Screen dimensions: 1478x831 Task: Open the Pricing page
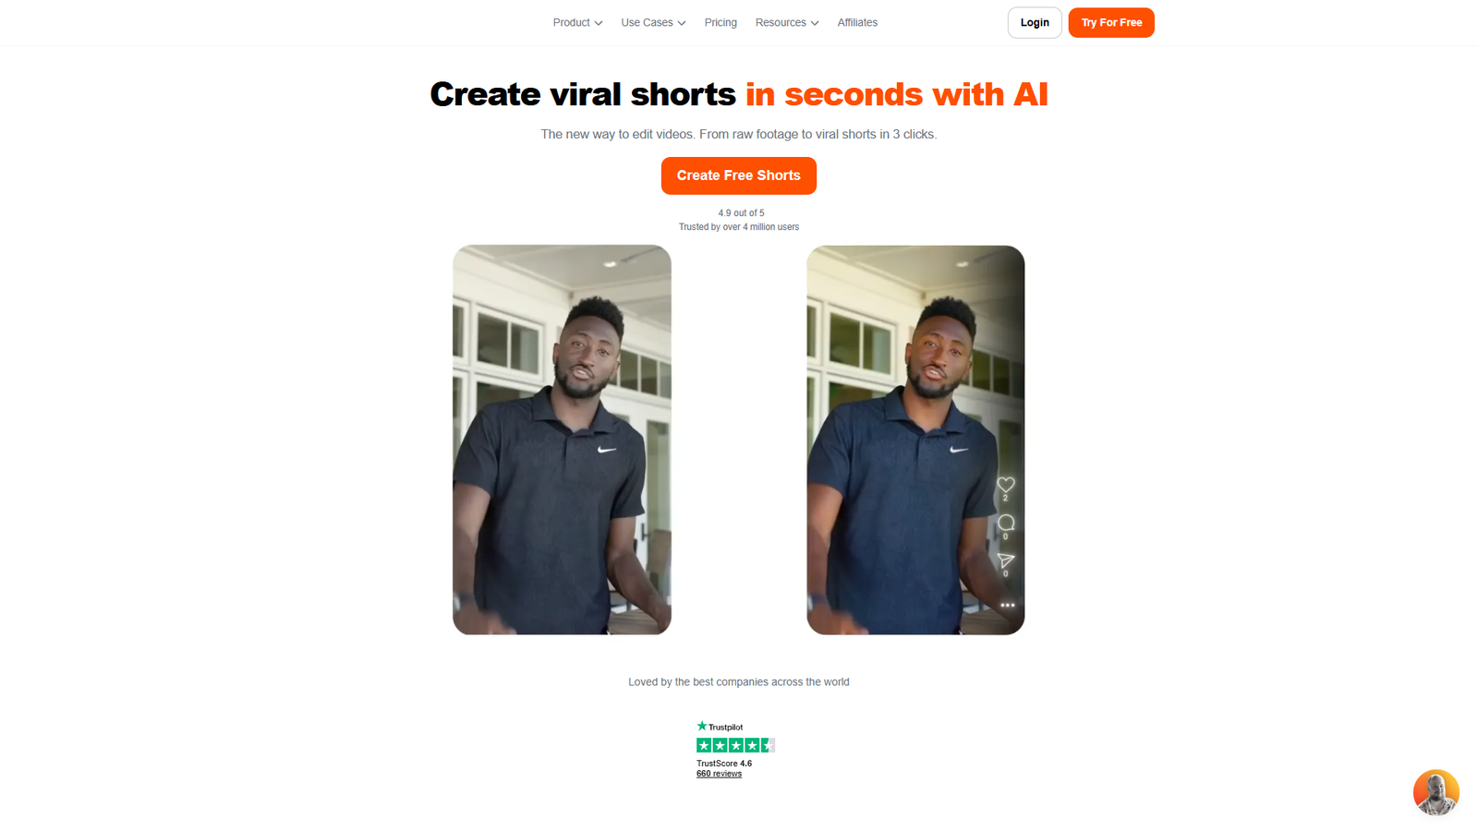coord(721,22)
